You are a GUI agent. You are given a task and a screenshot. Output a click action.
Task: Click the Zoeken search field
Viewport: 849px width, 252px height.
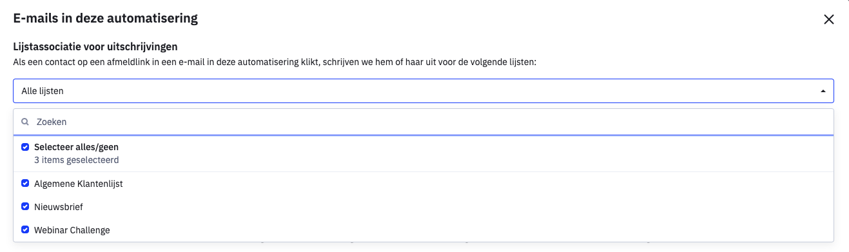tap(424, 122)
